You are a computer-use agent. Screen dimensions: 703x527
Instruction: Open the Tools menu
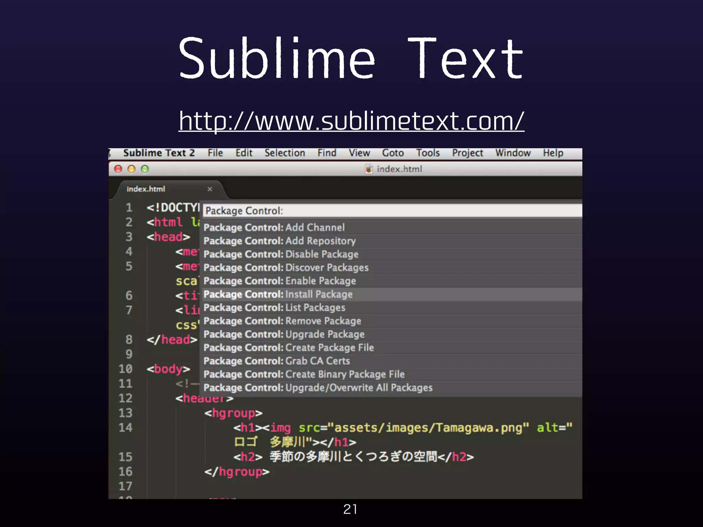(428, 153)
